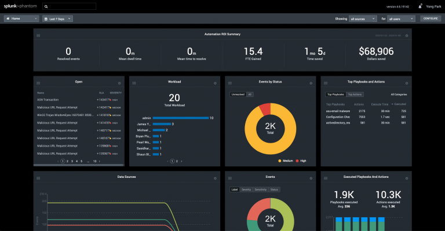Click the admin workload bar
445x231 pixels.
[x=181, y=118]
